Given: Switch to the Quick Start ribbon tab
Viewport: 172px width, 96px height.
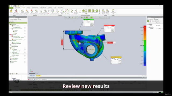Looking at the screenshot, I should (x=17, y=8).
